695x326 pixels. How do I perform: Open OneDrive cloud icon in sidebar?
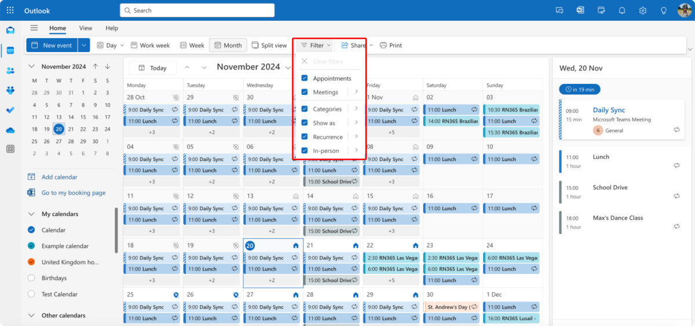click(10, 130)
